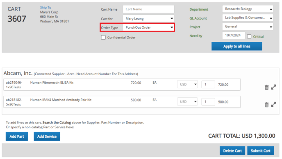Click the Department field label

(199, 9)
